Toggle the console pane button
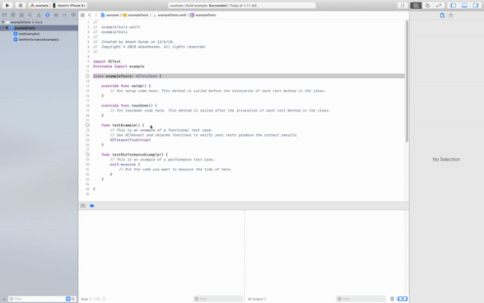This screenshot has width=484, height=303. [x=405, y=299]
